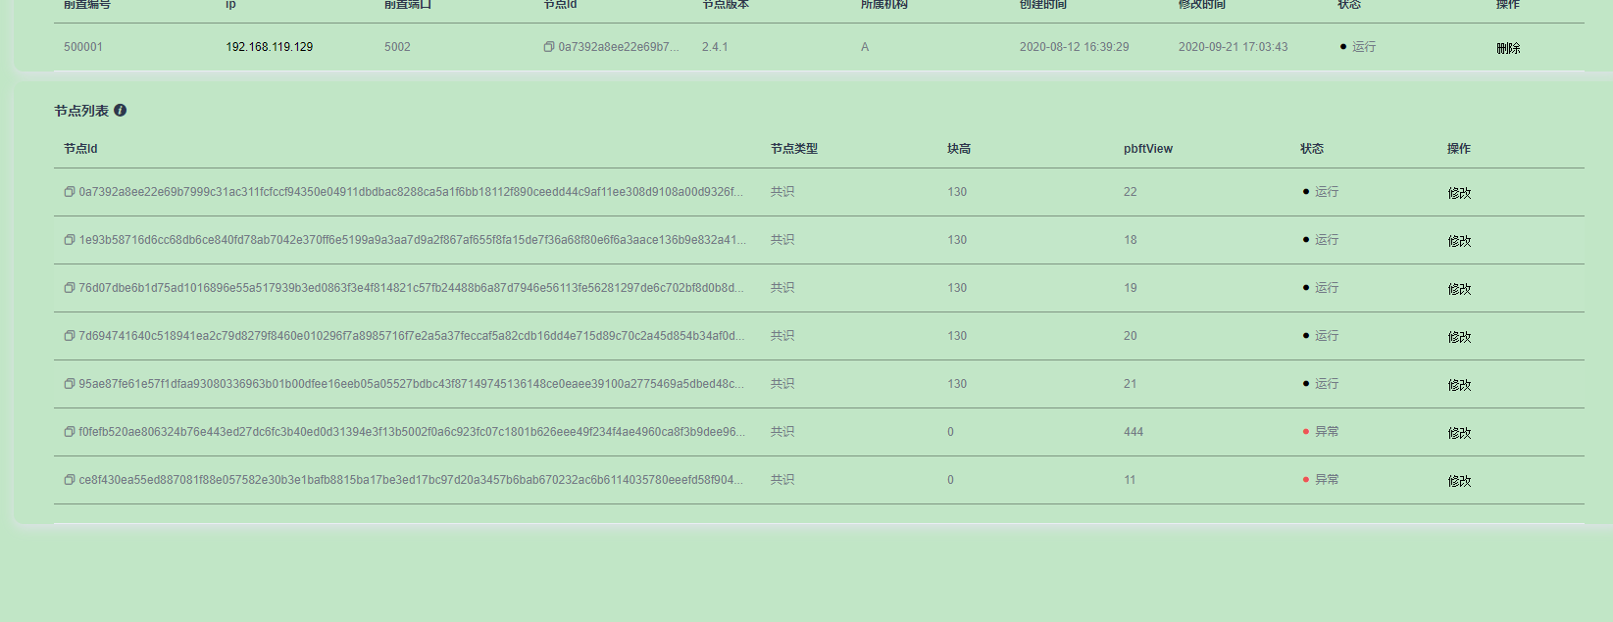Copy node ID starting with 1e93b58716d6cc68
Image resolution: width=1613 pixels, height=622 pixels.
point(70,240)
